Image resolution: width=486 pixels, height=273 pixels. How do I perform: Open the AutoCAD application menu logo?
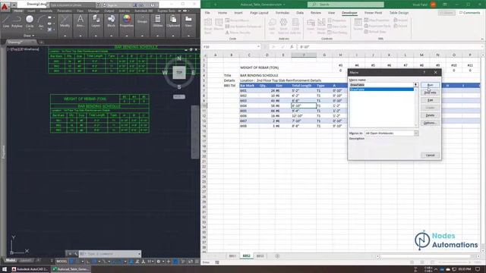pos(5,6)
